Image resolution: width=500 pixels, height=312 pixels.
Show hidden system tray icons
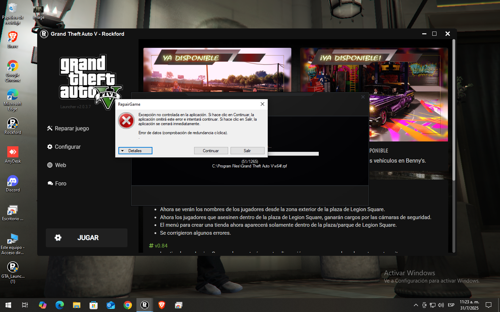click(416, 305)
